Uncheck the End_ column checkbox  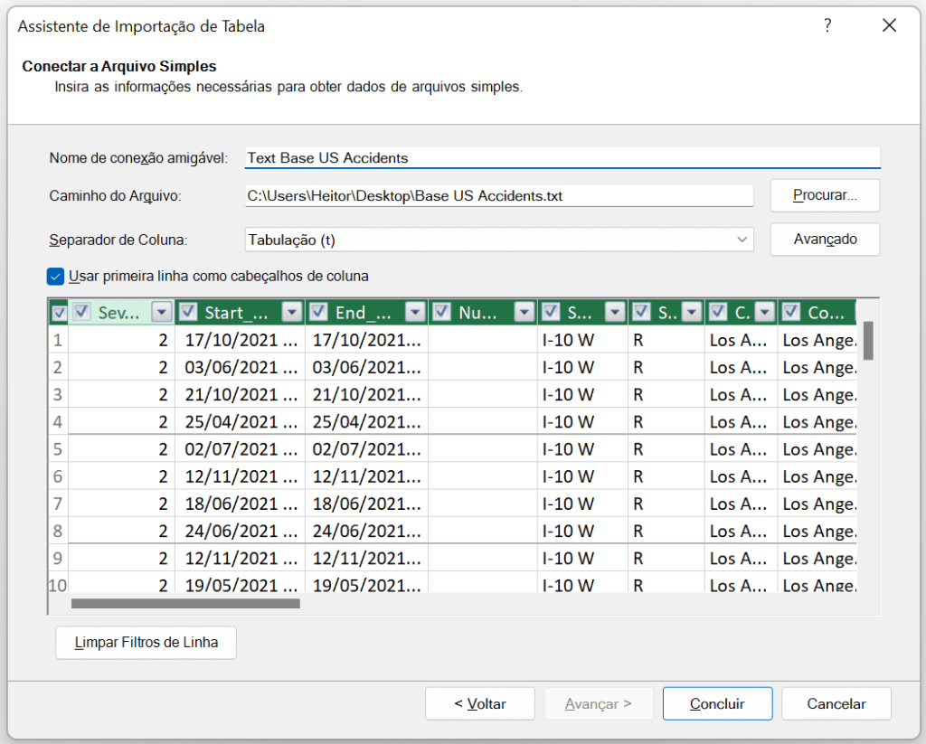tap(317, 311)
